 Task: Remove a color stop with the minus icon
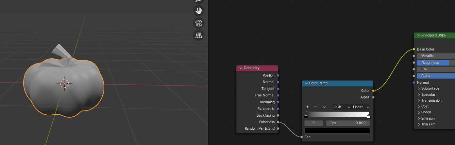point(315,107)
